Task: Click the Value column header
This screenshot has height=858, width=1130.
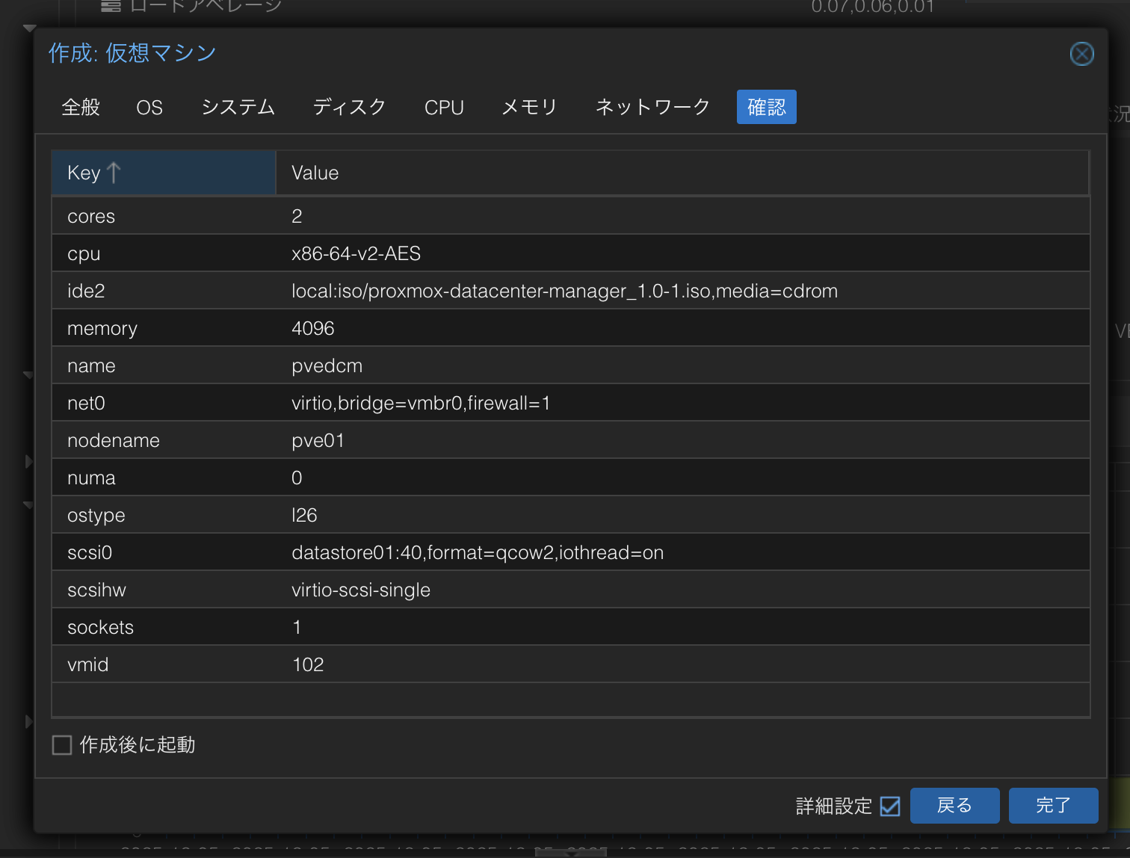Action: click(682, 173)
